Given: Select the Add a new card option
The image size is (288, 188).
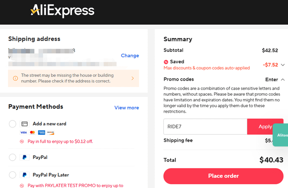Looking at the screenshot, I should [12, 124].
